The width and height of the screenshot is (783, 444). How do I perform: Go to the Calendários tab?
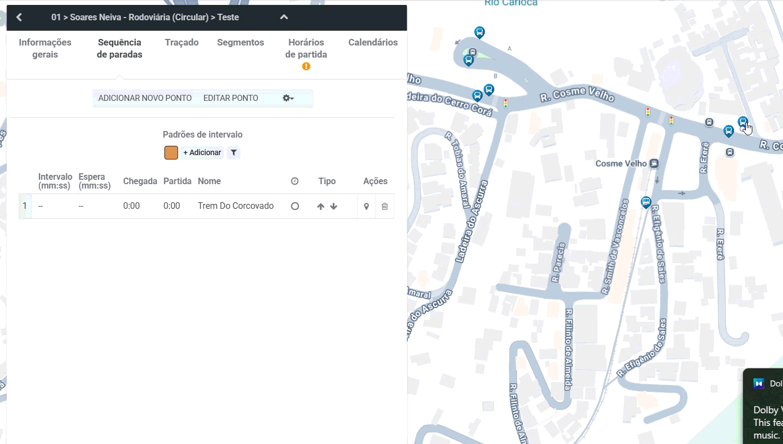373,42
